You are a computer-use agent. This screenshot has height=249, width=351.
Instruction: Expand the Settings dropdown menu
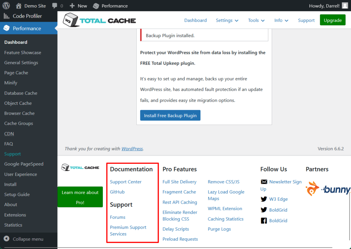coord(227,20)
